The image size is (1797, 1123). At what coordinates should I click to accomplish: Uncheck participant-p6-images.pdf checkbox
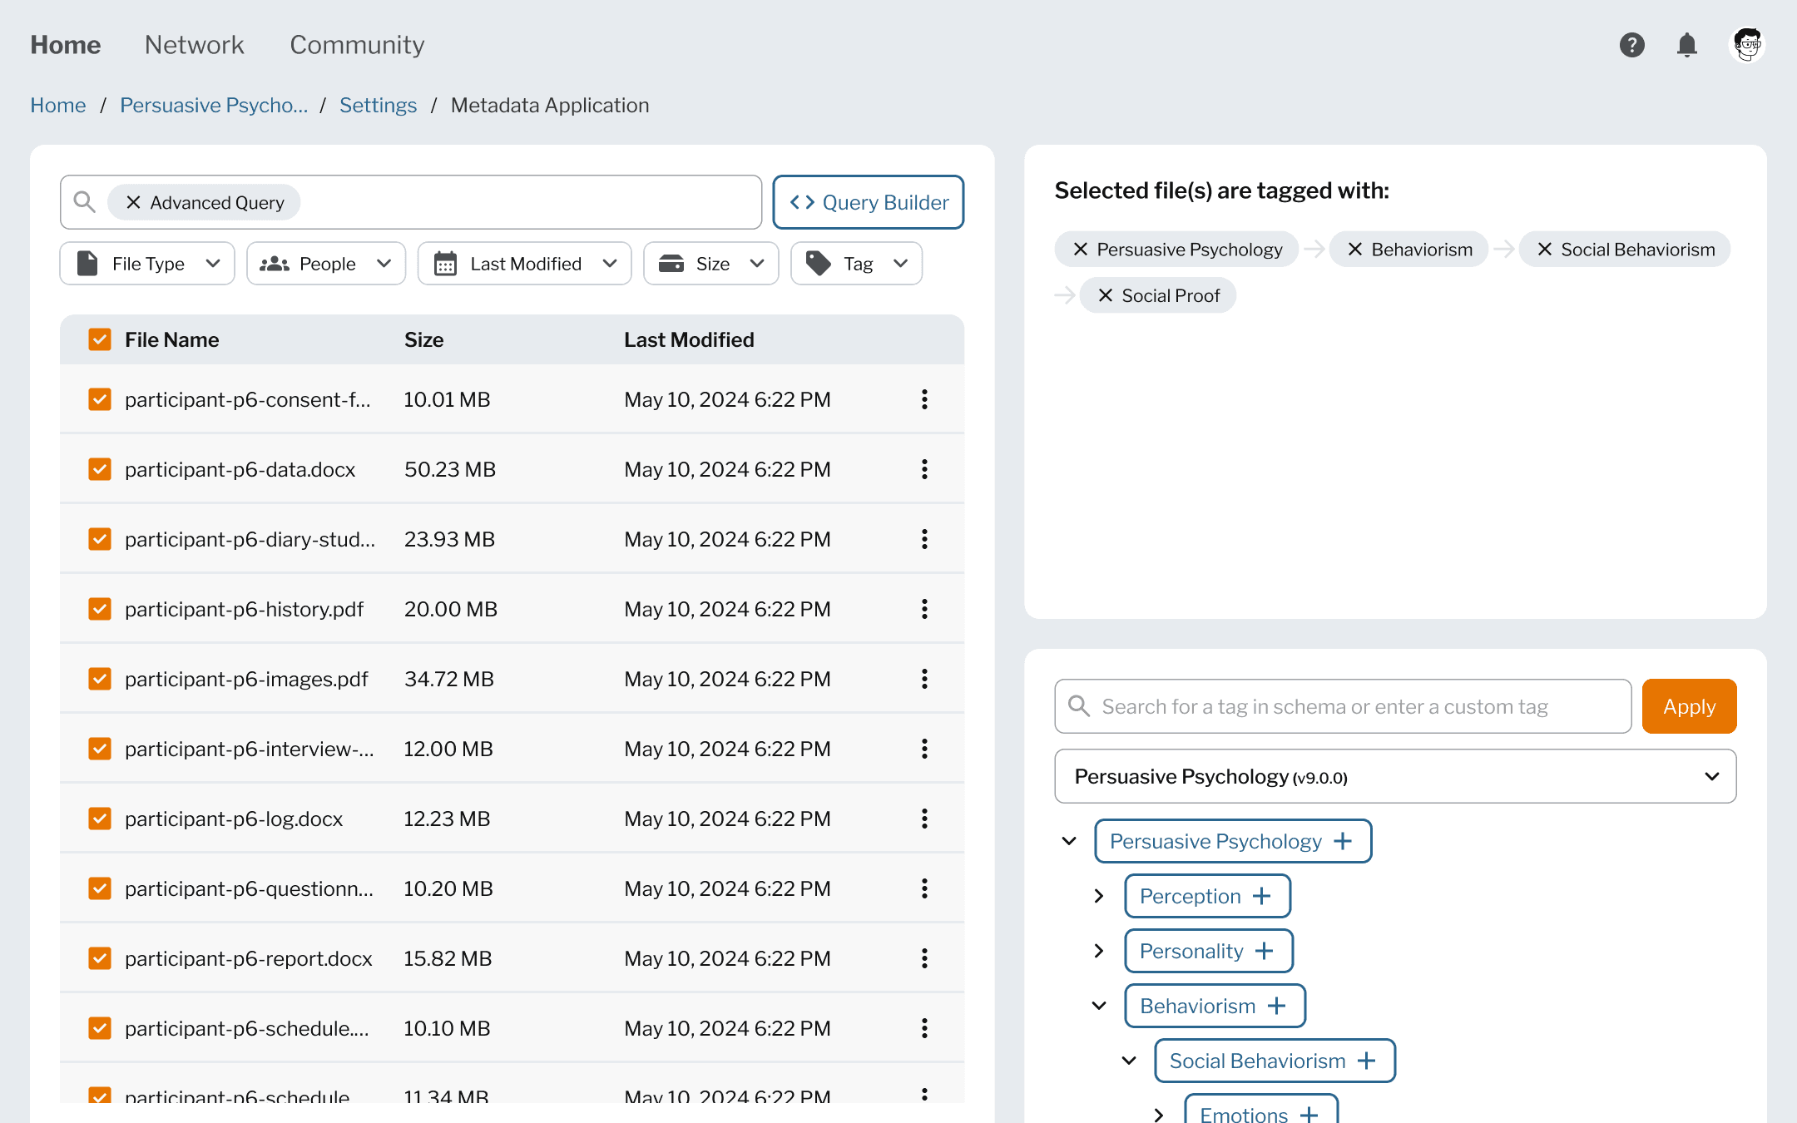pyautogui.click(x=100, y=679)
